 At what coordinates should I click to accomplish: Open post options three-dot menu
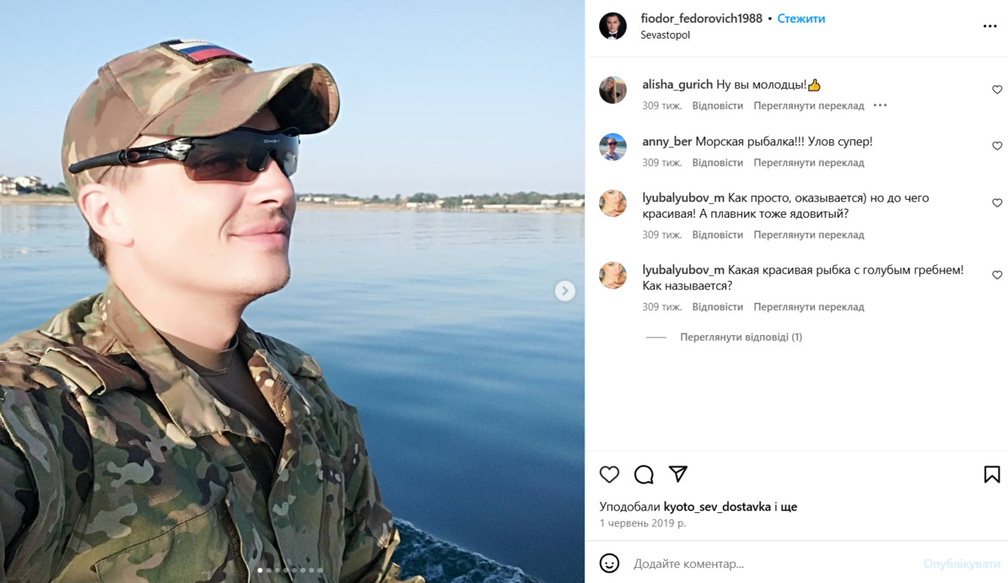pyautogui.click(x=990, y=27)
